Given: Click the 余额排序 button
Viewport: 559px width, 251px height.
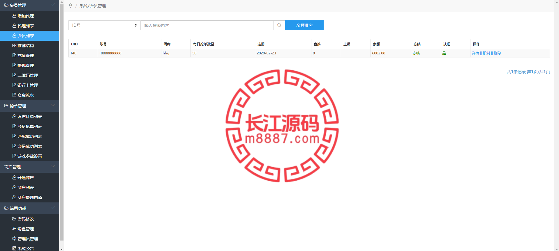Looking at the screenshot, I should tap(304, 25).
